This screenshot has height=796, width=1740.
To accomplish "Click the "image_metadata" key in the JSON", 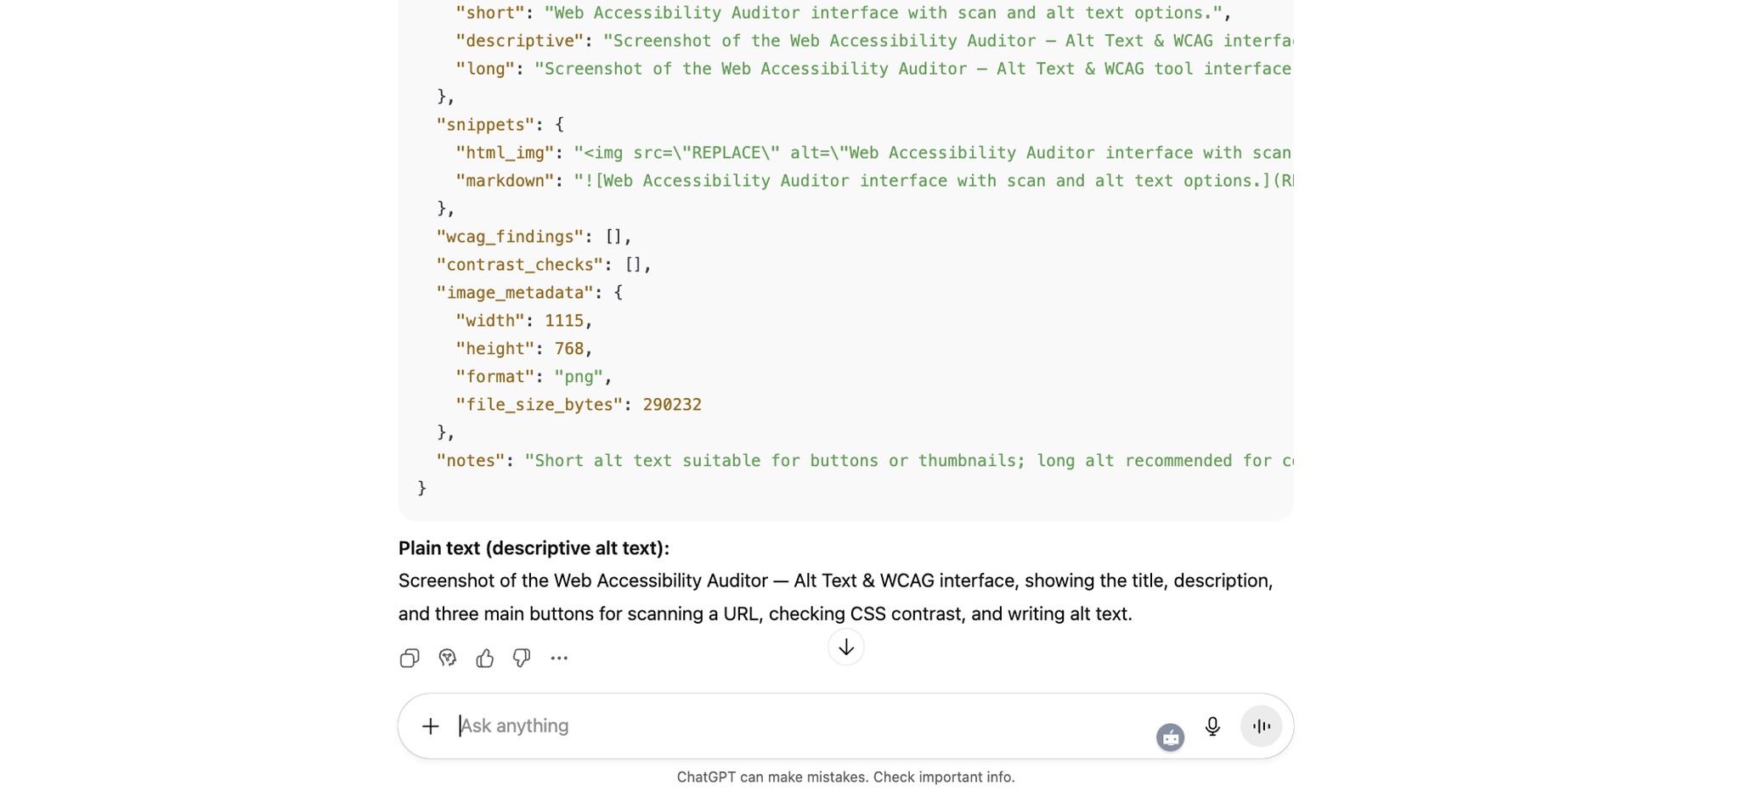I will [x=514, y=293].
